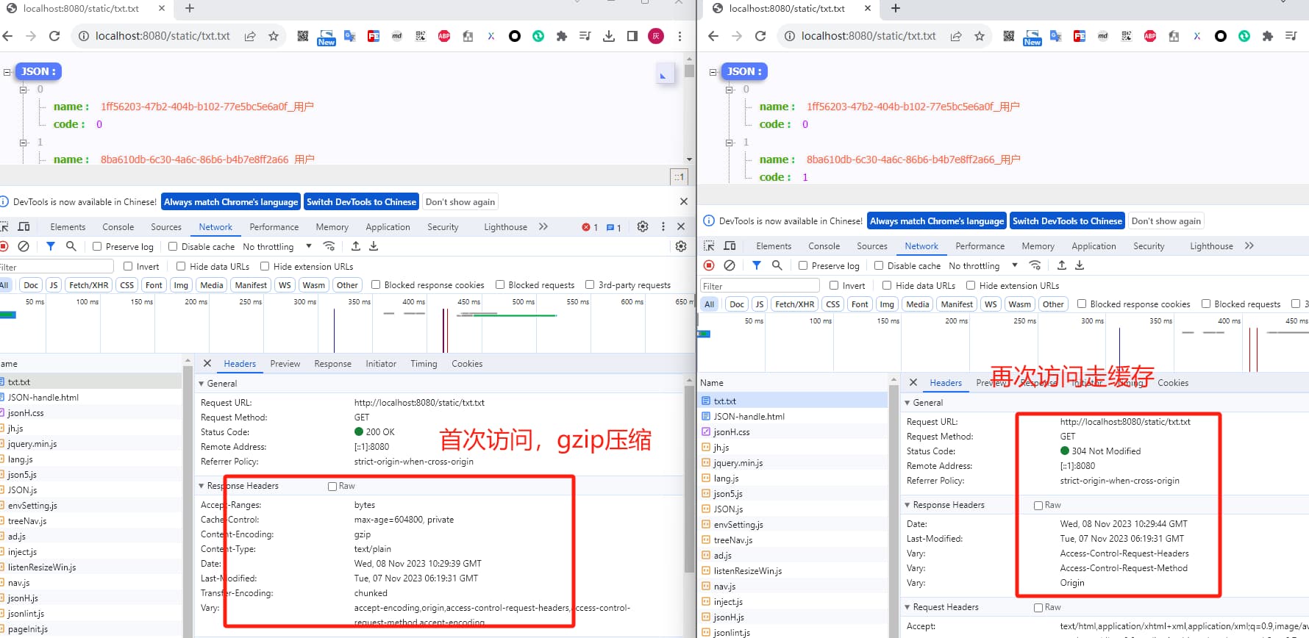Click Don't show again in right DevTools banner
The image size is (1309, 638).
tap(1166, 221)
